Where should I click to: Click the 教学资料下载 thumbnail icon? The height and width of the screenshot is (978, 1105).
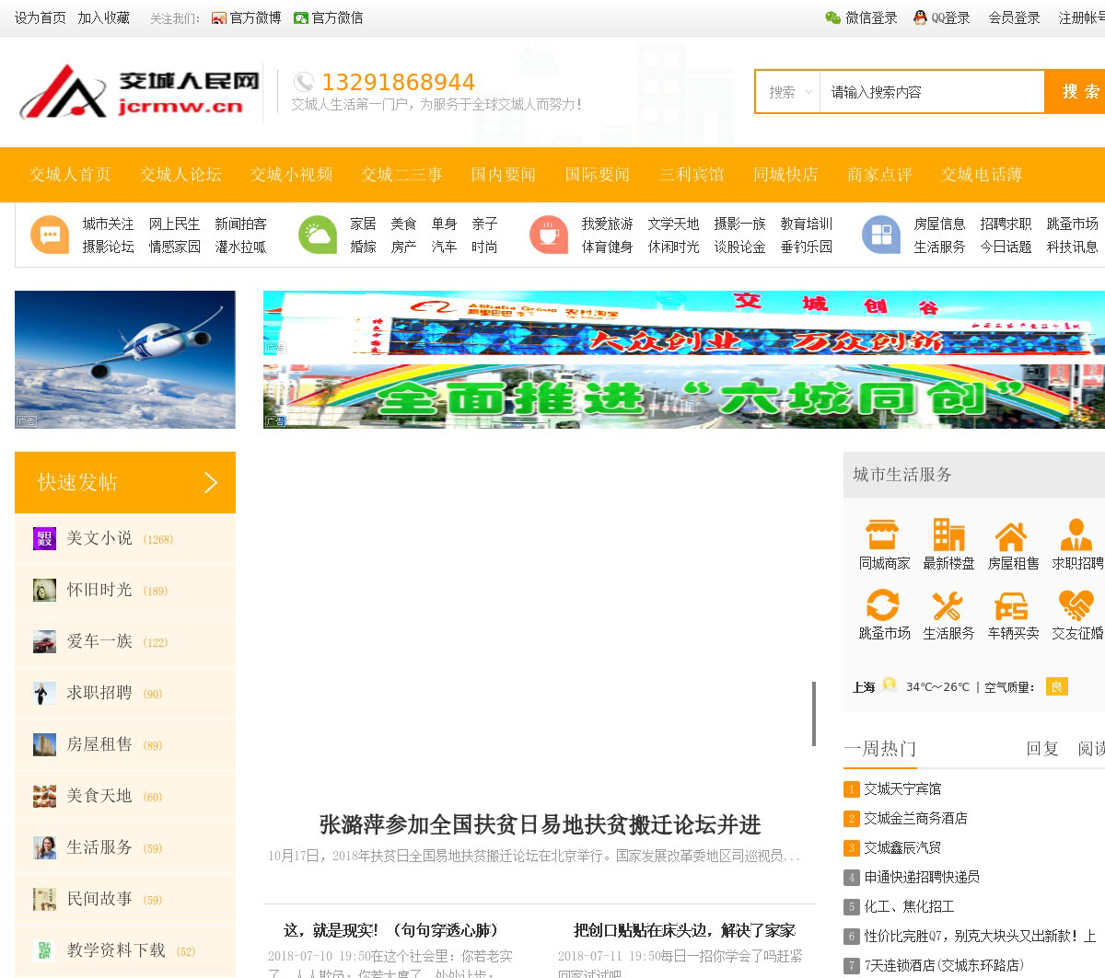[44, 950]
